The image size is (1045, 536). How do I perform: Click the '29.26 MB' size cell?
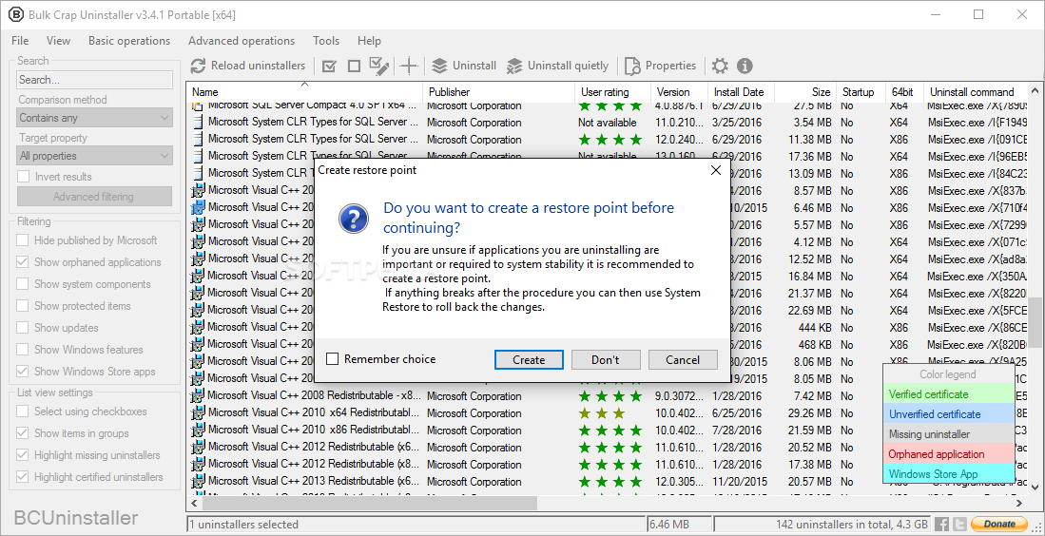pos(812,412)
